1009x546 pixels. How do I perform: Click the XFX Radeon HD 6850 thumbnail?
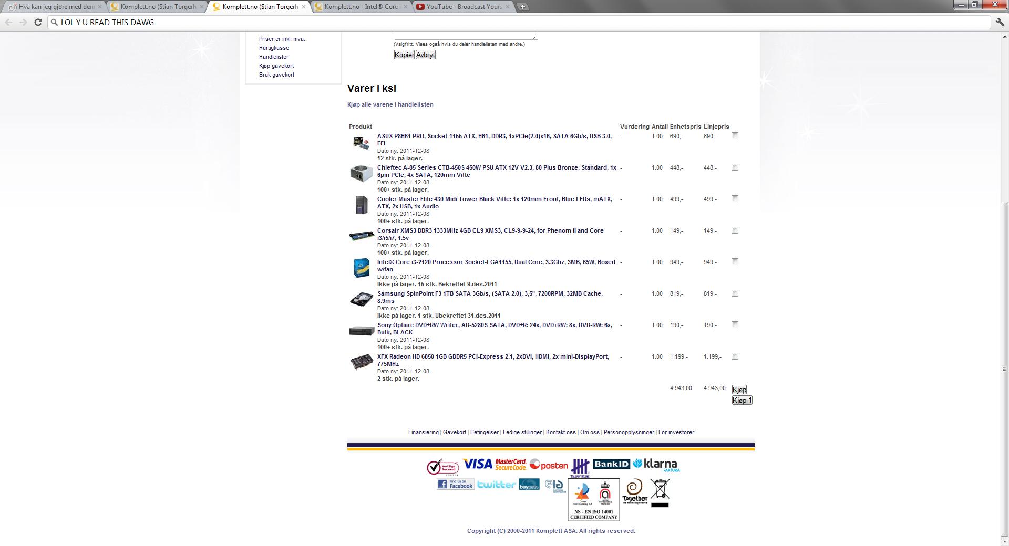pyautogui.click(x=362, y=362)
